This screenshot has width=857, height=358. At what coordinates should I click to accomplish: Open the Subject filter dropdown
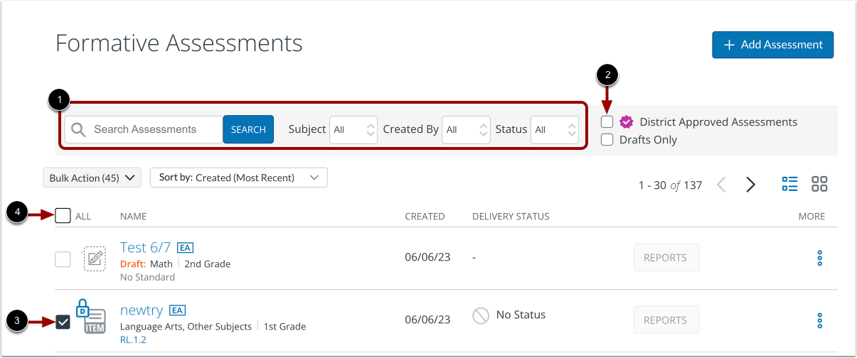coord(353,129)
